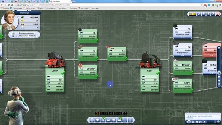
Task: Open the mail icon with green badge
Action: pos(119,120)
